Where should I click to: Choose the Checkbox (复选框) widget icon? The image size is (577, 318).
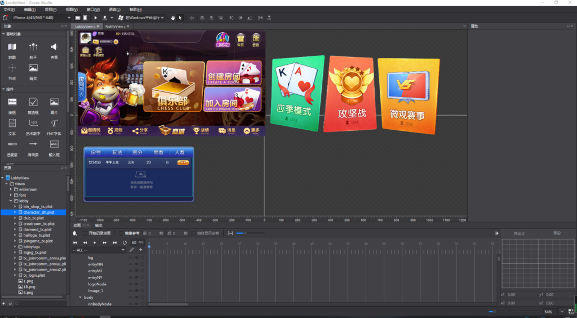coord(33,102)
